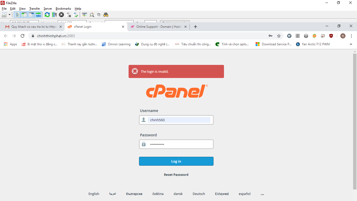357x201 pixels.
Task: Toggle directory comparison in FileZilla
Action: point(92,15)
